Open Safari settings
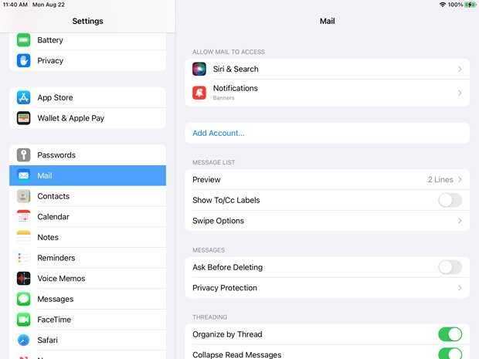479x359 pixels. tap(87, 340)
